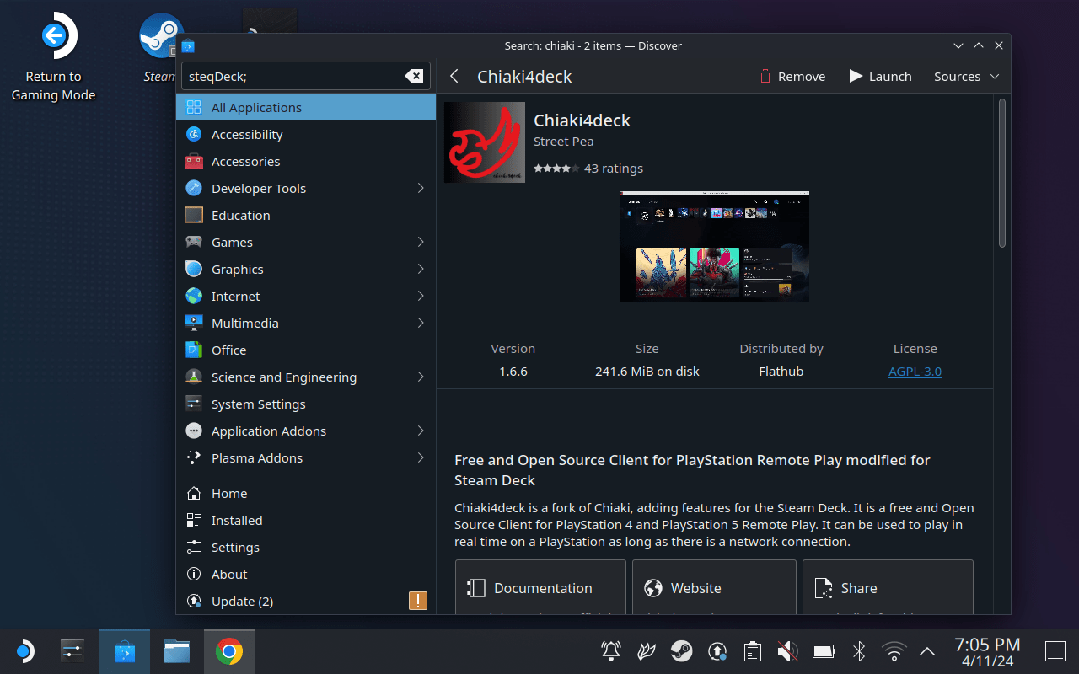Open the updates tray icon
The height and width of the screenshot is (674, 1079).
pos(717,651)
